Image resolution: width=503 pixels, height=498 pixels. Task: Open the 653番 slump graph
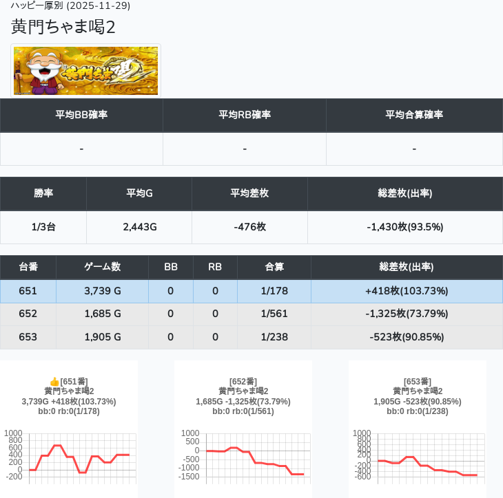tap(417, 454)
